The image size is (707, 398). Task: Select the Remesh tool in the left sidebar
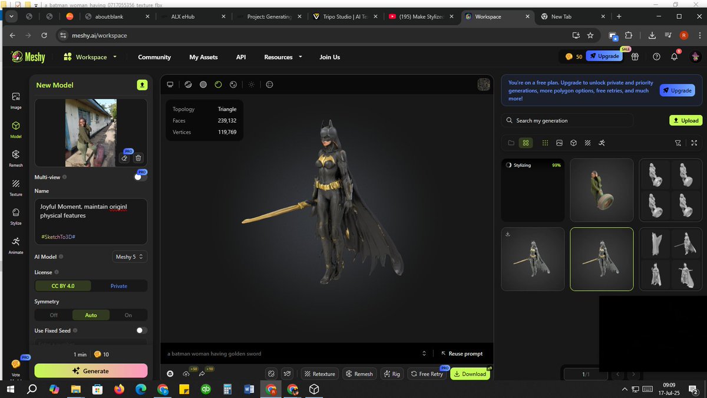click(16, 157)
